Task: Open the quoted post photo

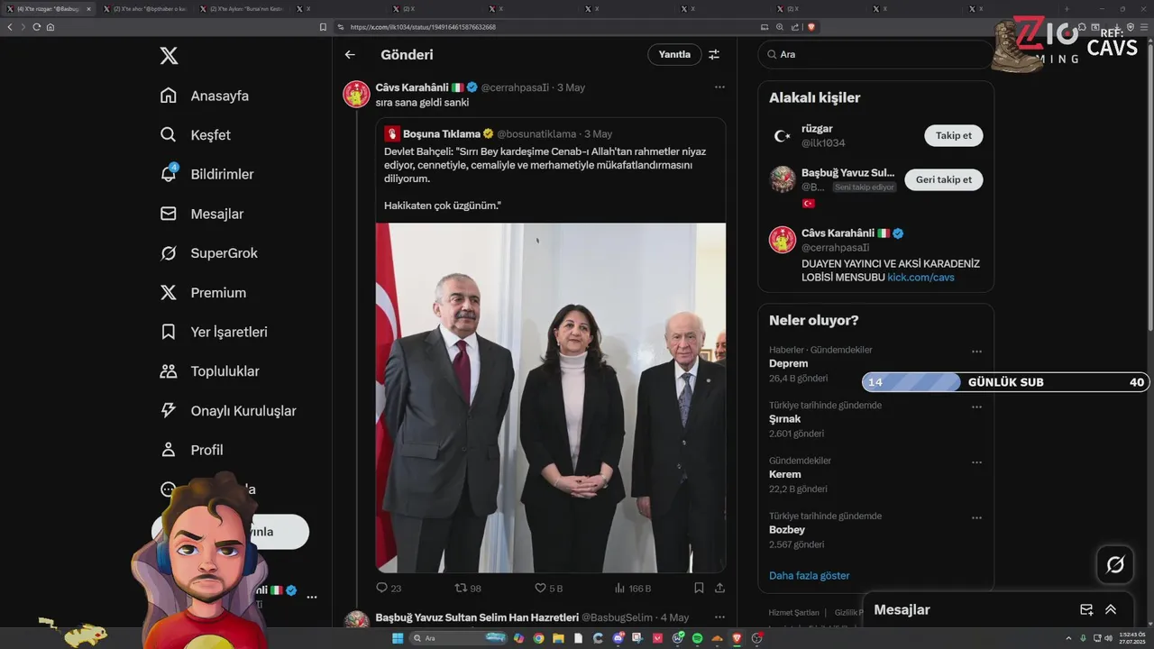Action: click(551, 398)
